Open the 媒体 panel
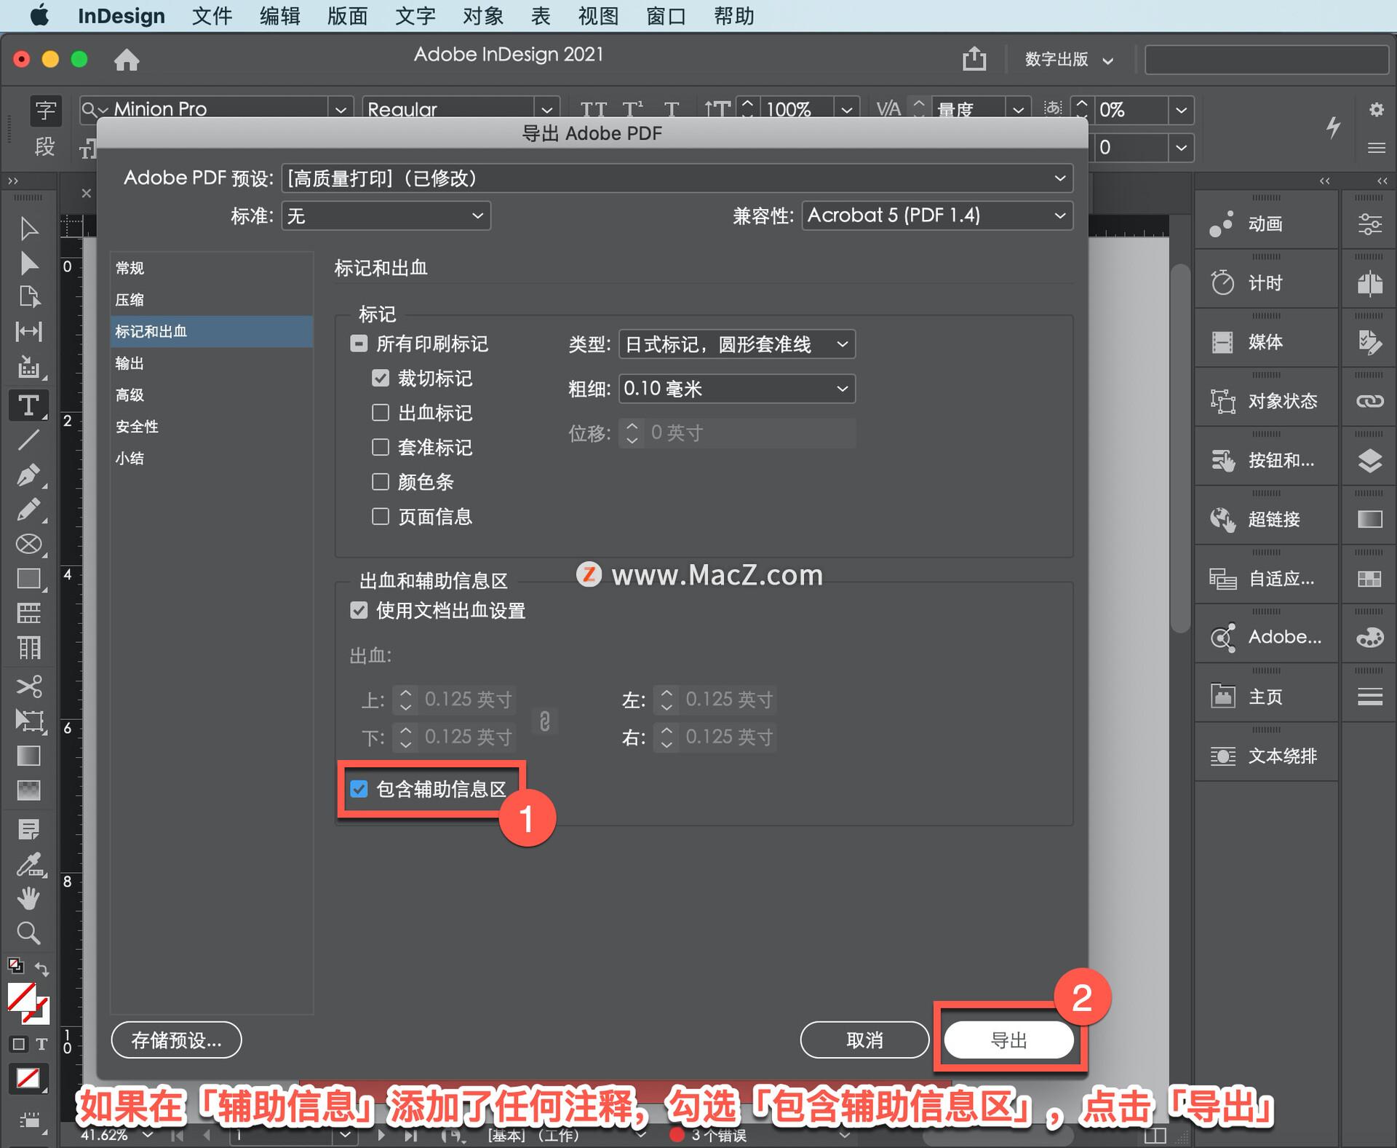 pyautogui.click(x=1265, y=342)
